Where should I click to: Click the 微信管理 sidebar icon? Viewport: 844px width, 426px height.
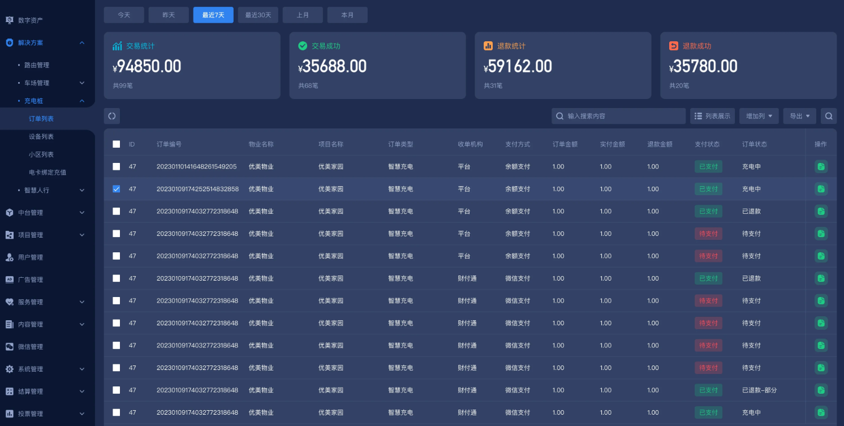point(9,347)
